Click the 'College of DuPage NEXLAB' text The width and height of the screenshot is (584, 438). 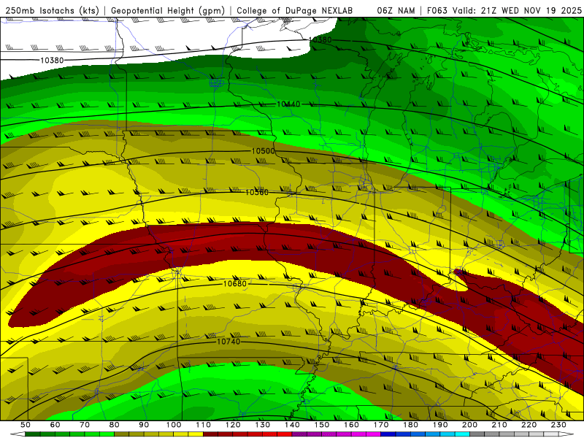coord(294,11)
